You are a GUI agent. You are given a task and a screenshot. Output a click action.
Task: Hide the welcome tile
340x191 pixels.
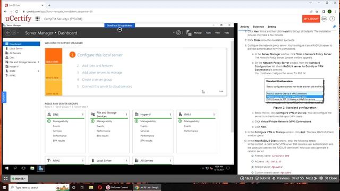[221, 91]
